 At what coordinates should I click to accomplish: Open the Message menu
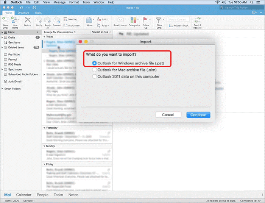[59, 2]
